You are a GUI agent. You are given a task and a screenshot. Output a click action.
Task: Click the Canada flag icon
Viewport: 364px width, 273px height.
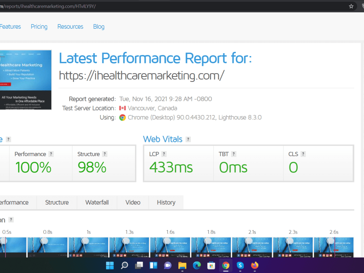122,108
